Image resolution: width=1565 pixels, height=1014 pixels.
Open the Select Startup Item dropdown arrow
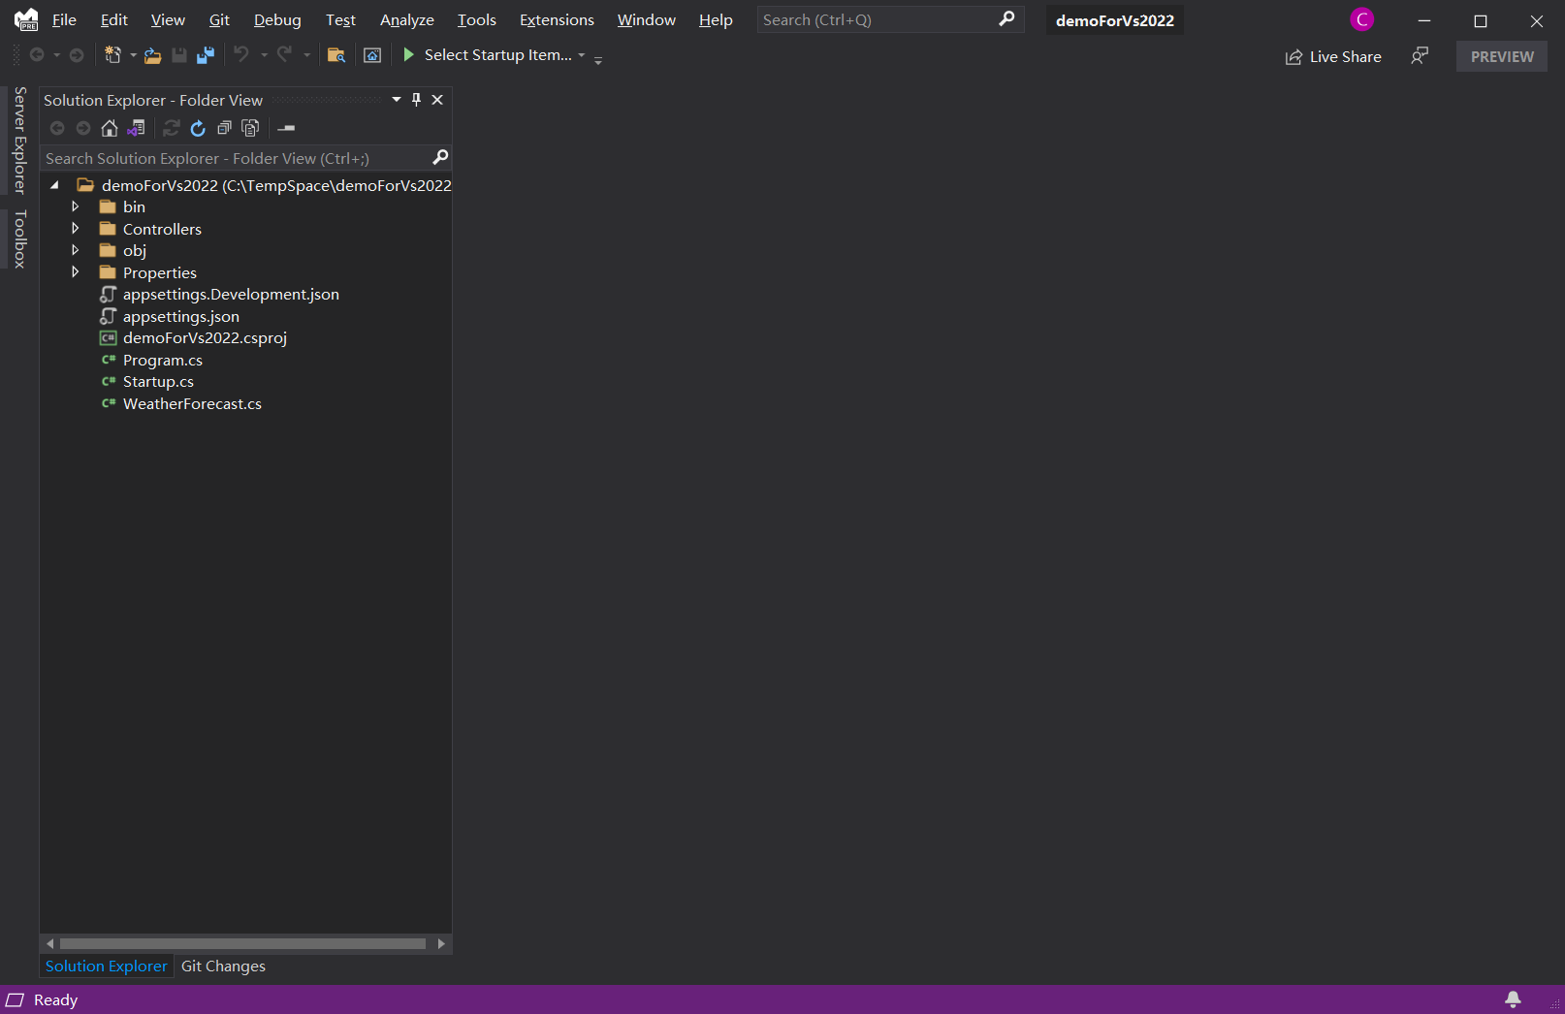582,55
